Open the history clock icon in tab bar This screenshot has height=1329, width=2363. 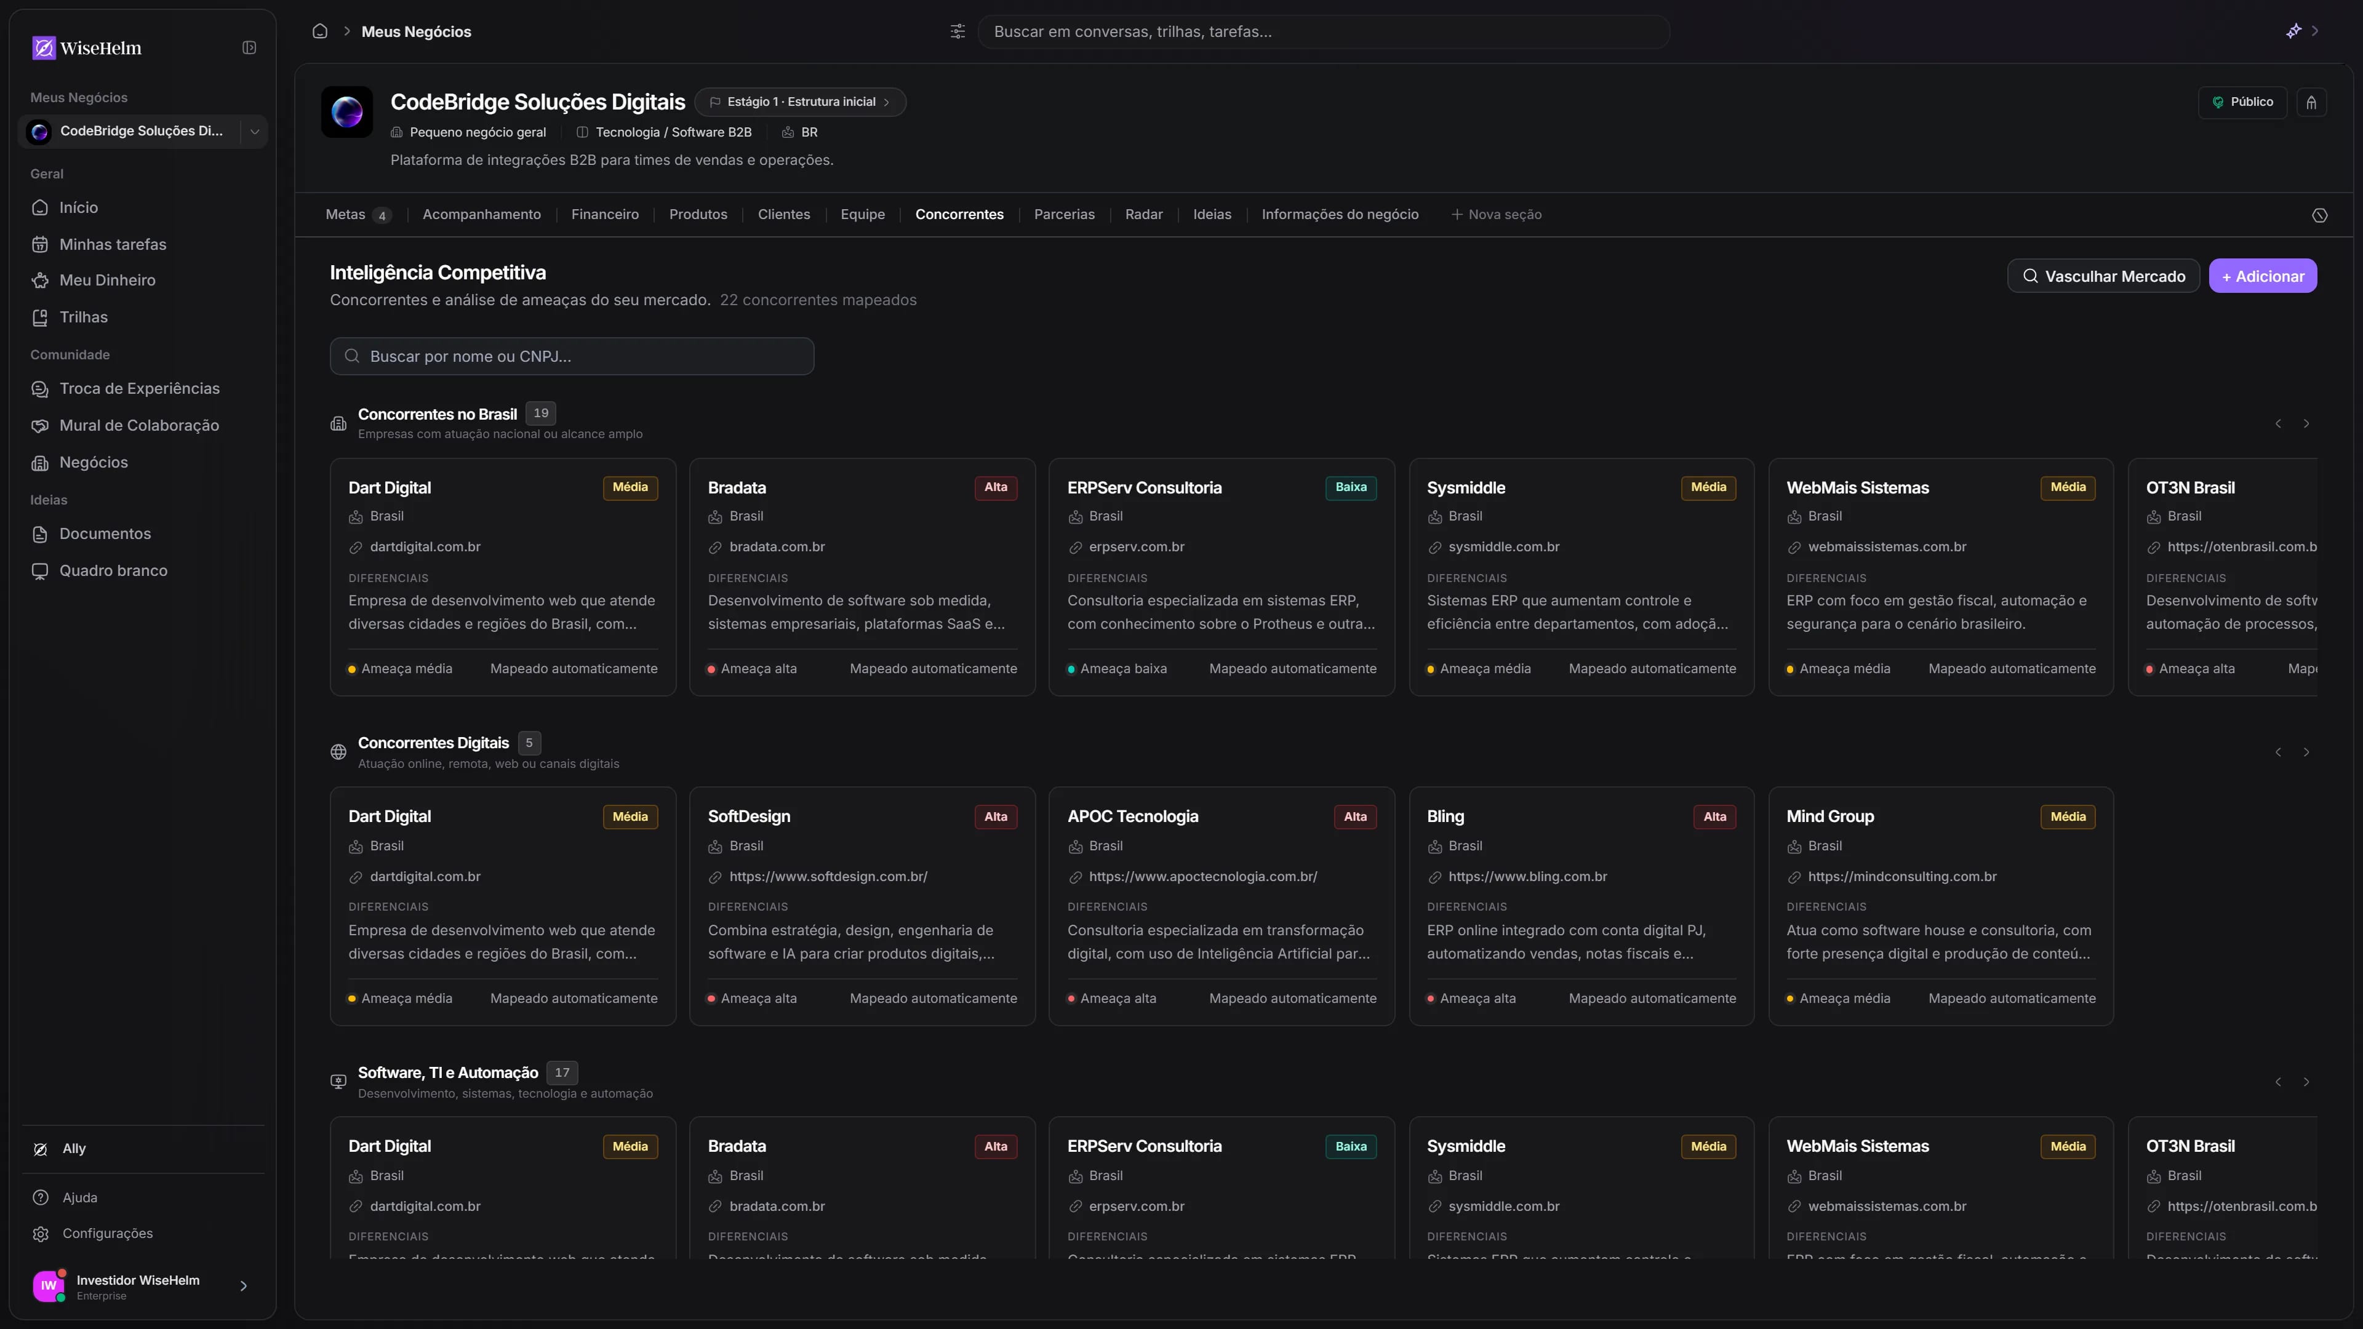click(2320, 215)
